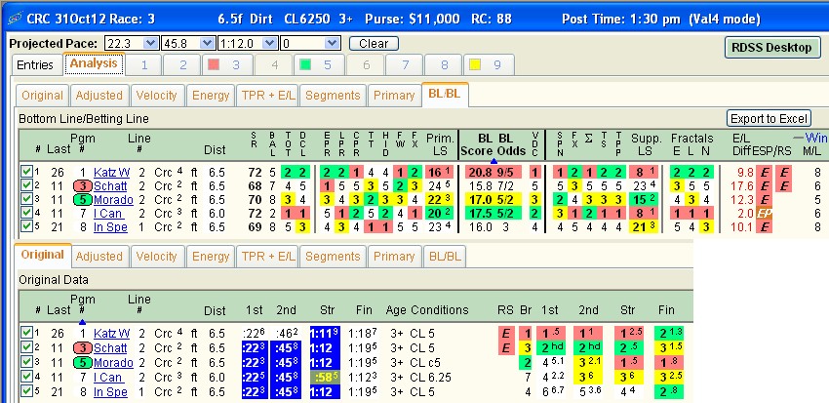This screenshot has width=829, height=403.
Task: Open green-marked horse tab 5
Action: tap(319, 65)
